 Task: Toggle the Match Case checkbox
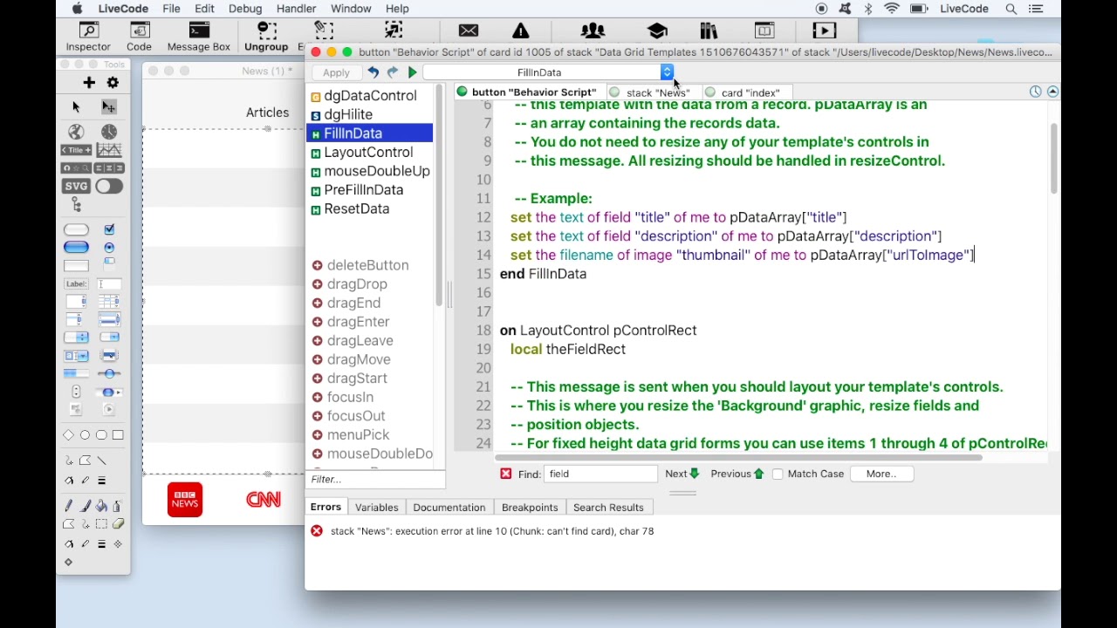click(778, 474)
